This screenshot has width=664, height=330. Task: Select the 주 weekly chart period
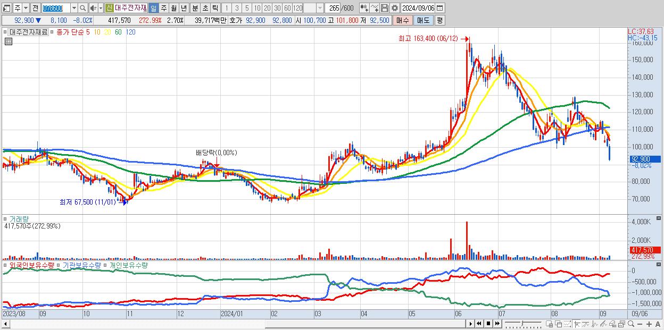coord(163,9)
